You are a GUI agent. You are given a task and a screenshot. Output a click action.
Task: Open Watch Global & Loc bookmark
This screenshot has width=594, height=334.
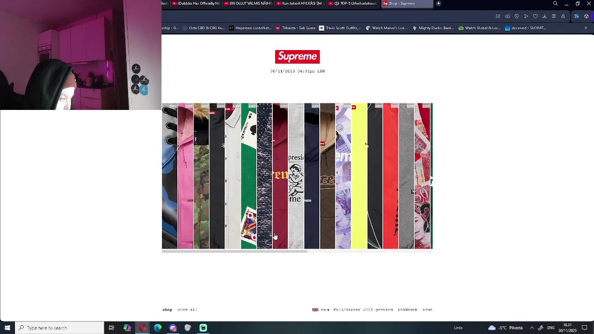tap(479, 28)
